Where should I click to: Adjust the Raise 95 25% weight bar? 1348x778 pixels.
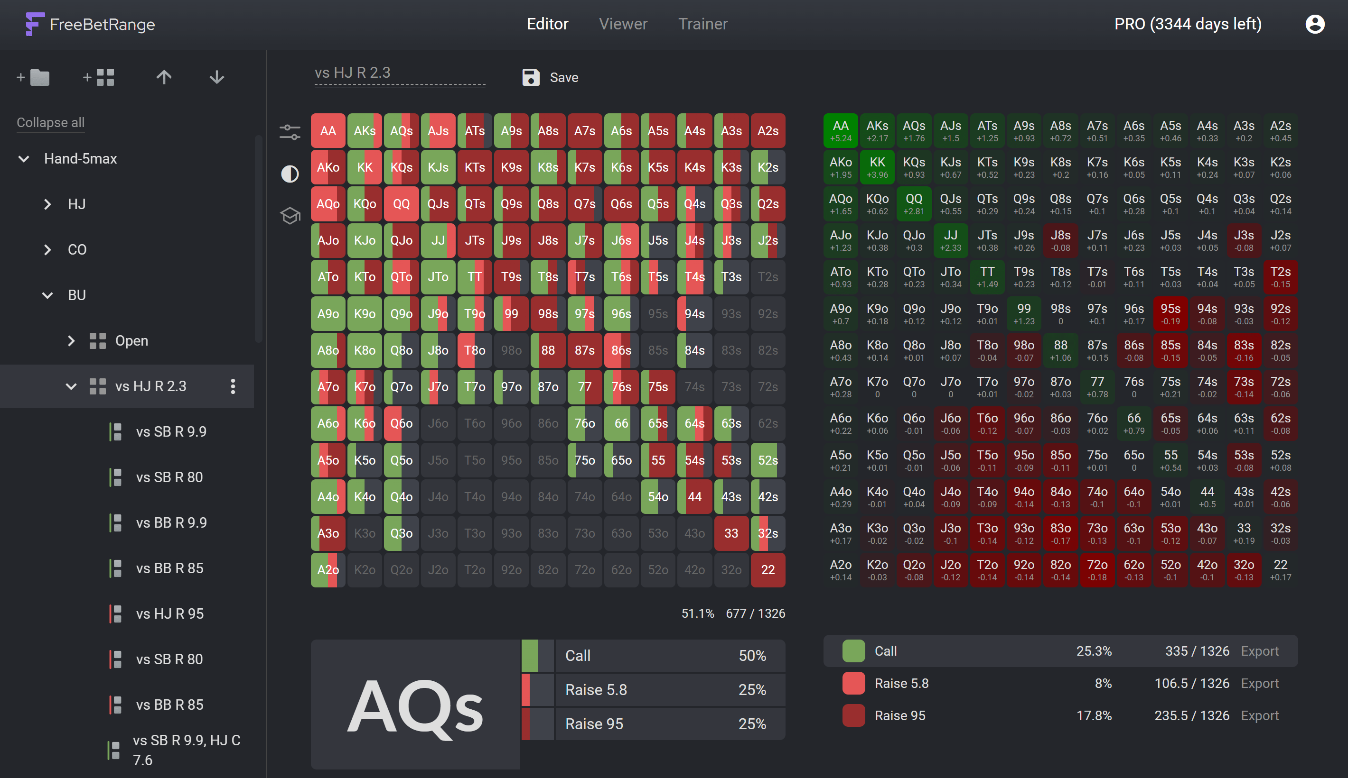pos(538,724)
